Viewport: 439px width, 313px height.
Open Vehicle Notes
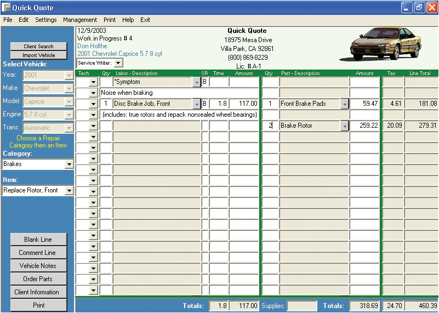pos(38,266)
